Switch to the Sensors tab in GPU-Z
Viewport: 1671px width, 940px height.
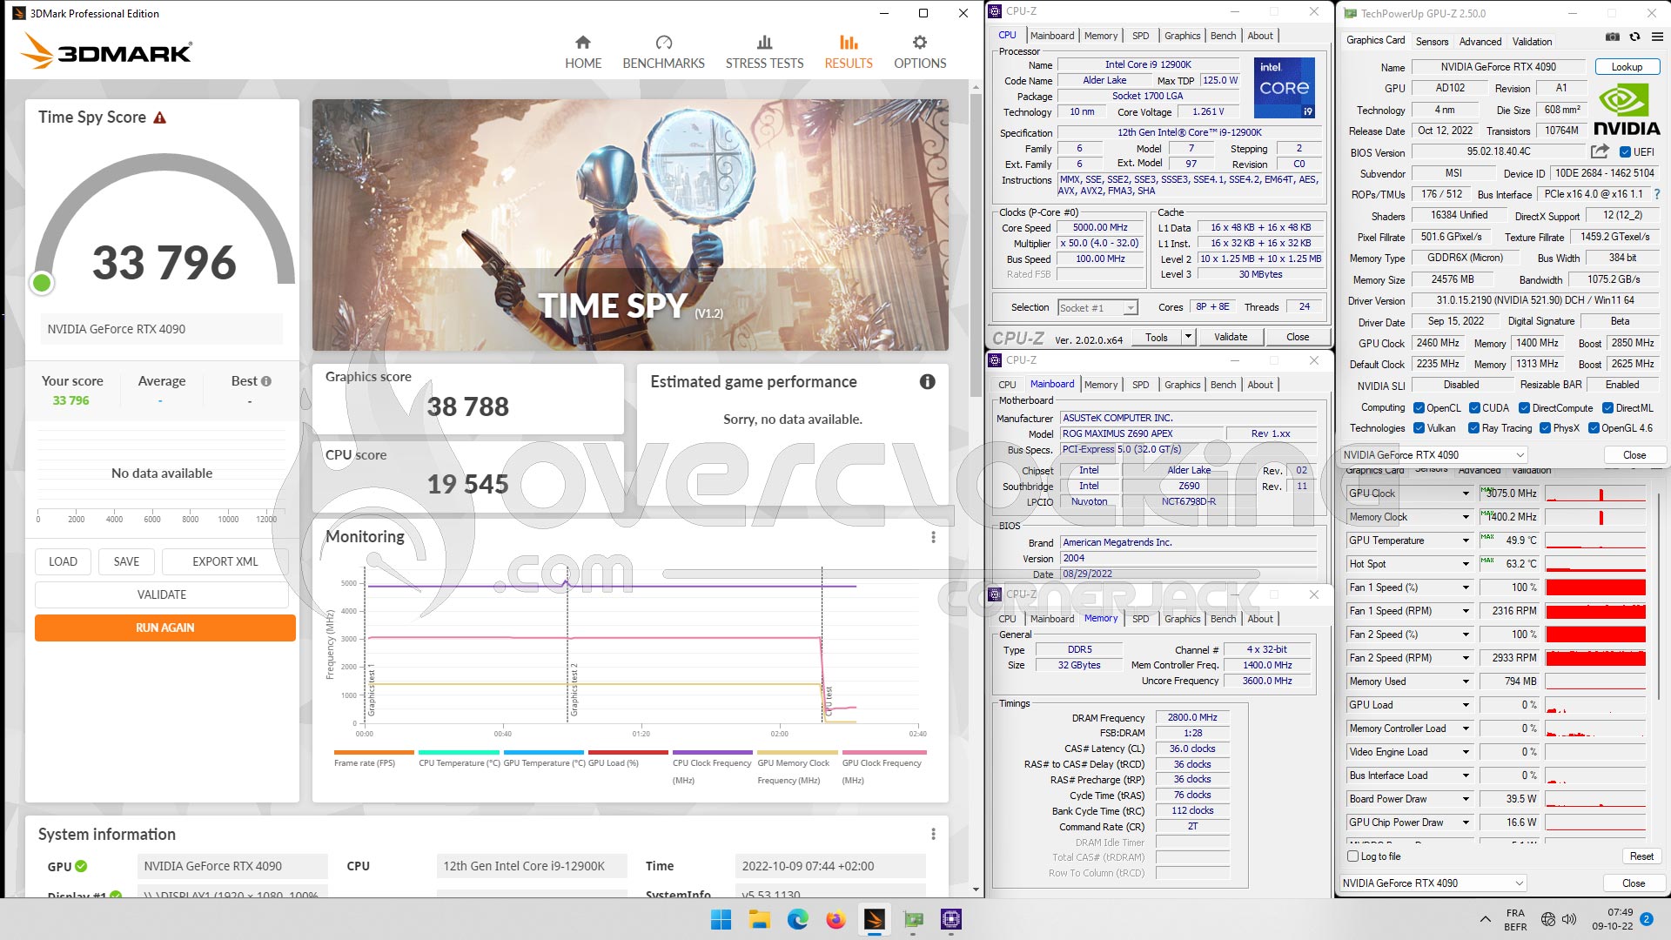point(1432,42)
